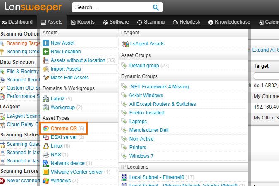Open the LsAgent Assets link
This screenshot has width=279, height=186.
(147, 44)
